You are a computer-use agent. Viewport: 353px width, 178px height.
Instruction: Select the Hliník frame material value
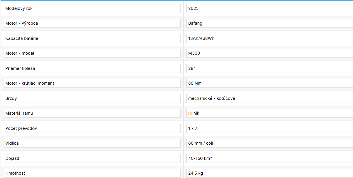pos(269,113)
